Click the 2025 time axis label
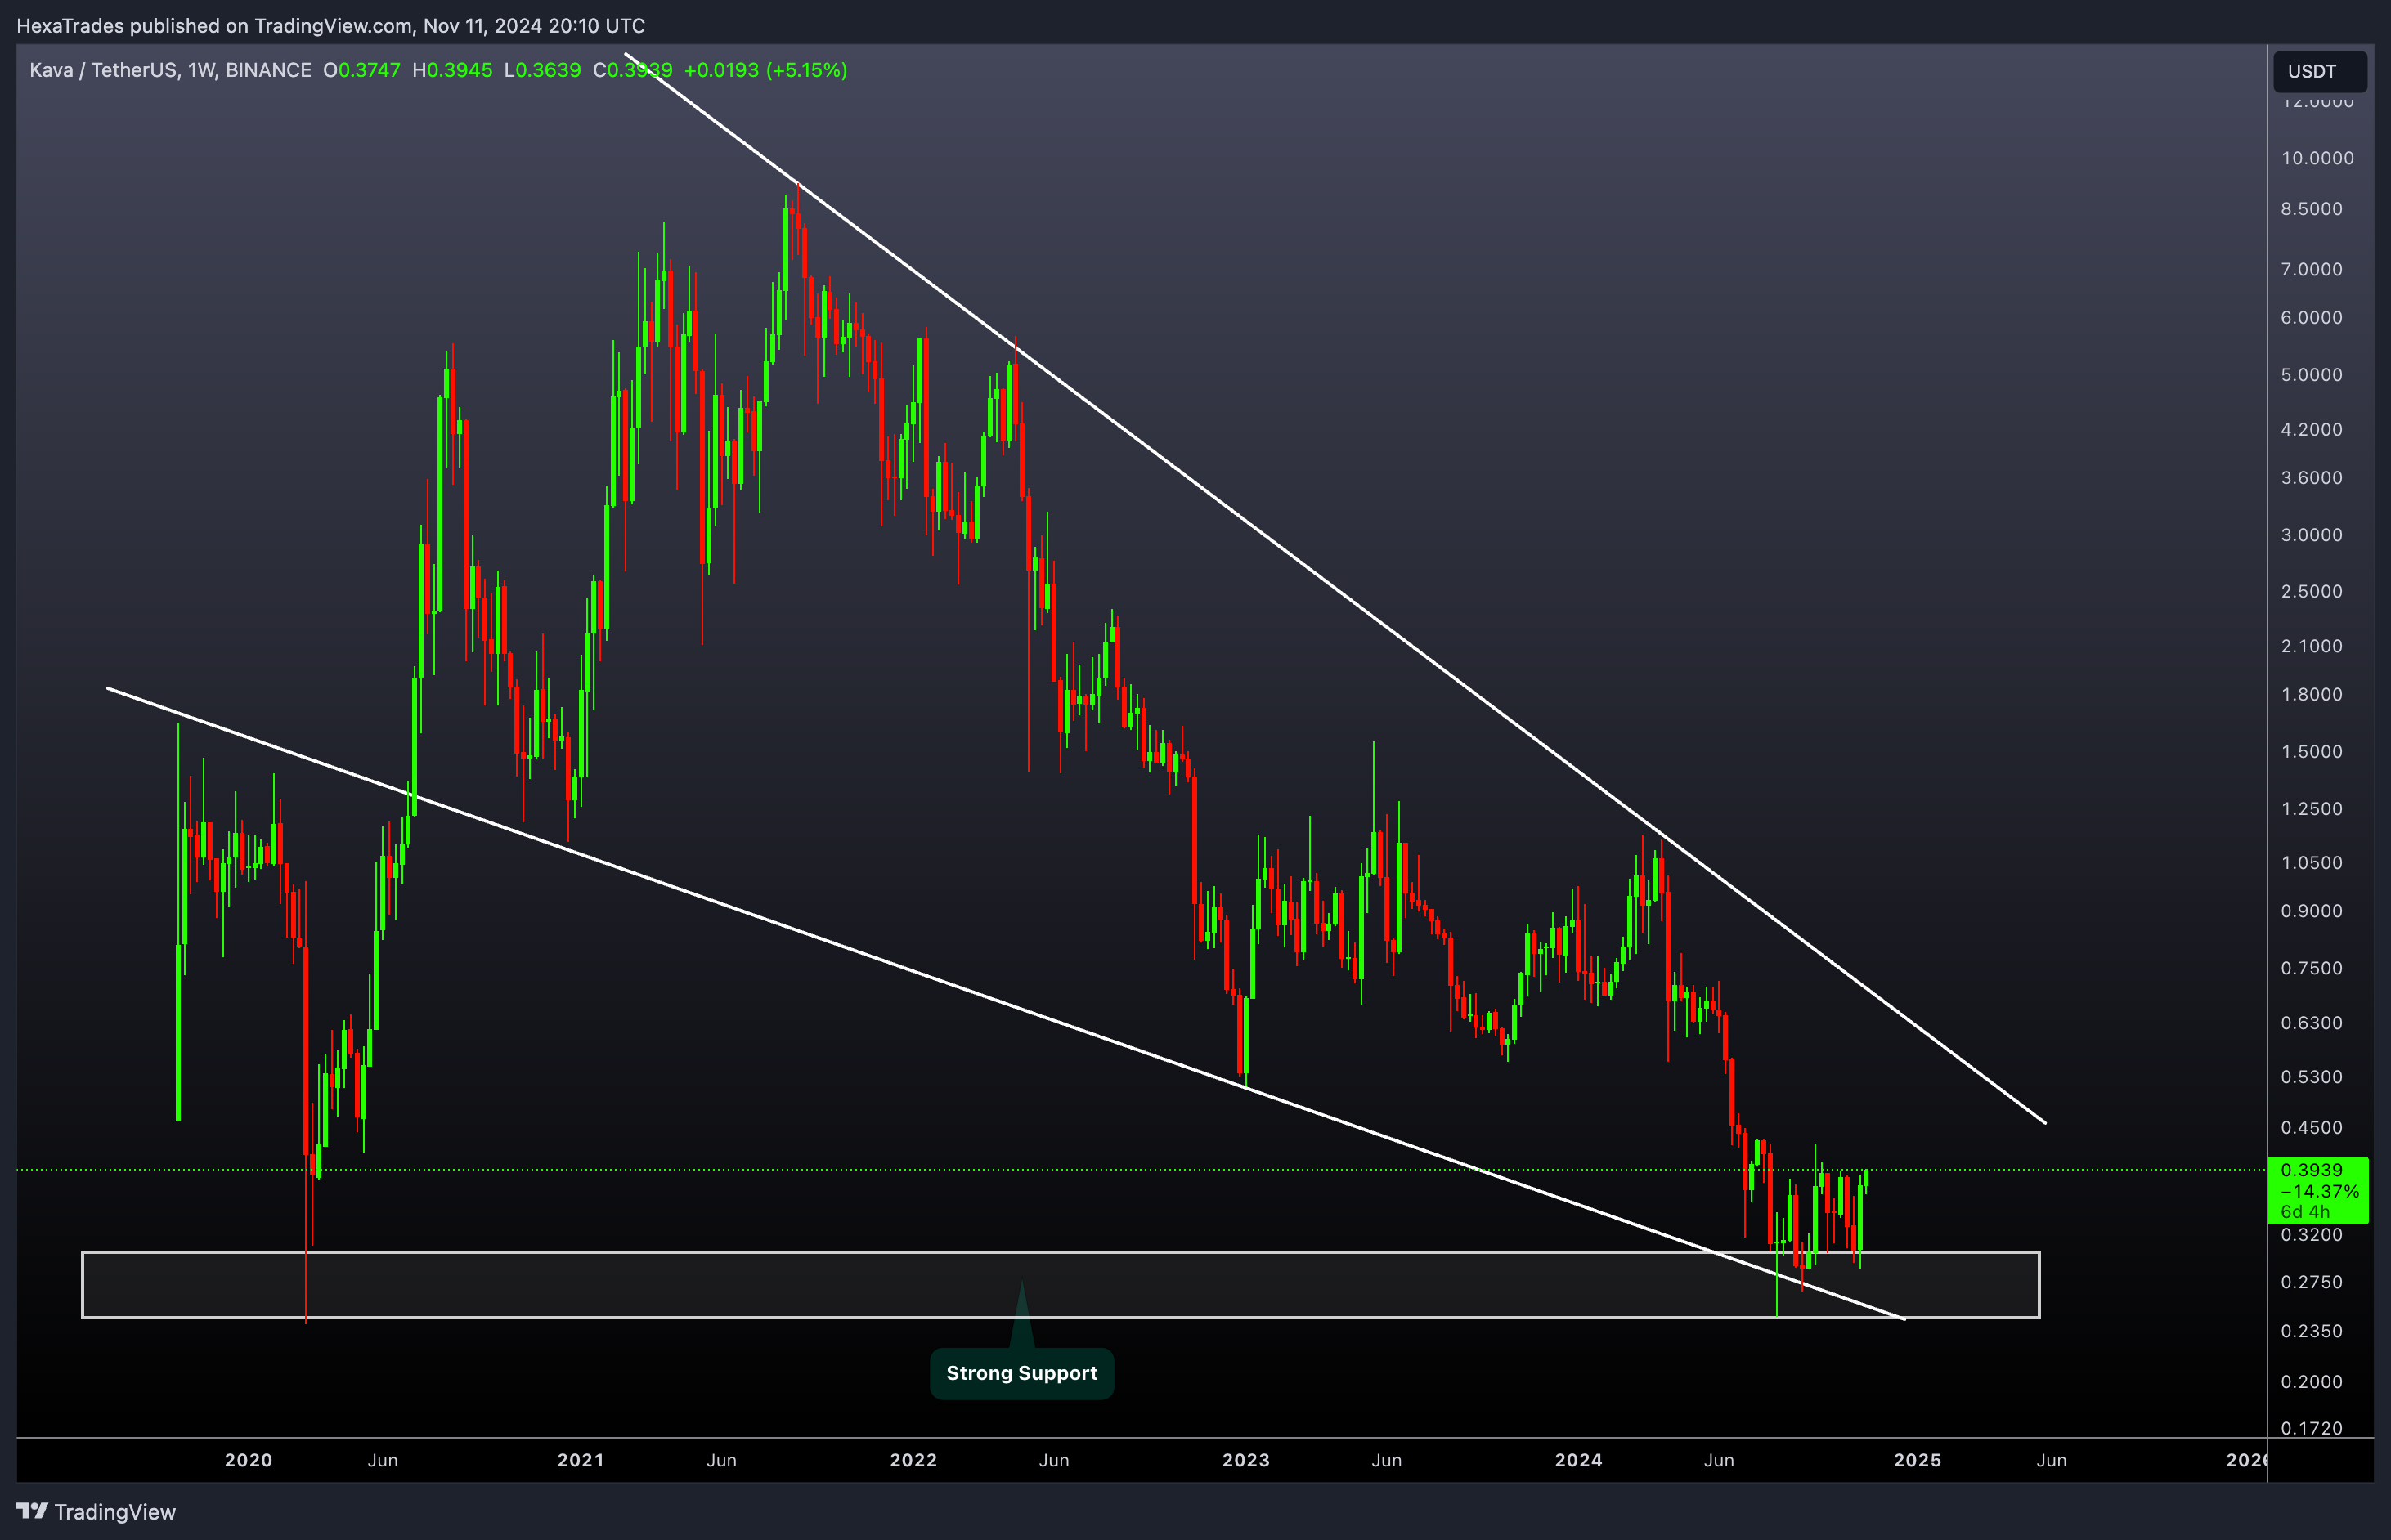The width and height of the screenshot is (2391, 1540). point(1918,1460)
